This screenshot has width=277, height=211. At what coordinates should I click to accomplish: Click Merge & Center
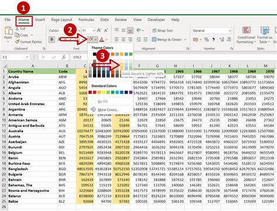tap(167, 40)
